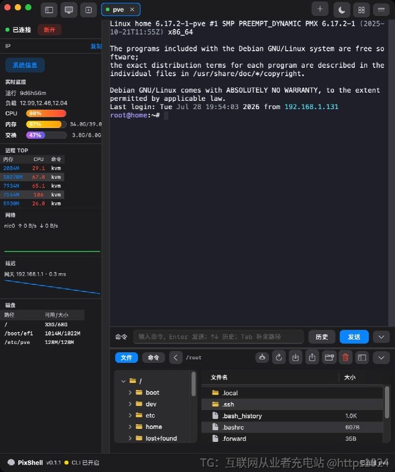
Task: Open the .ssh folder in file list
Action: coord(292,404)
